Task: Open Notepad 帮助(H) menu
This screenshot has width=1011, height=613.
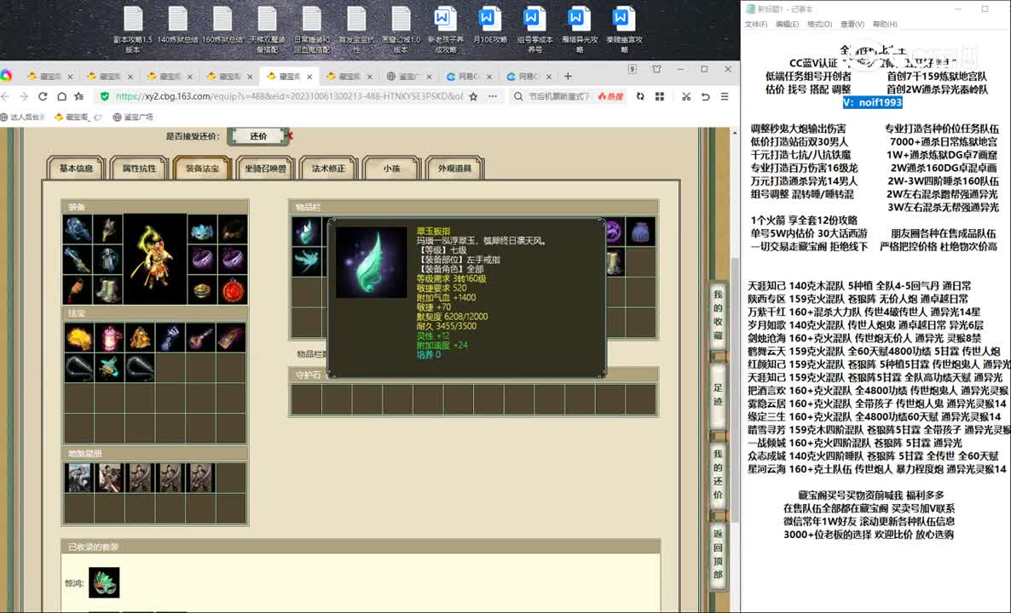Action: [x=885, y=24]
